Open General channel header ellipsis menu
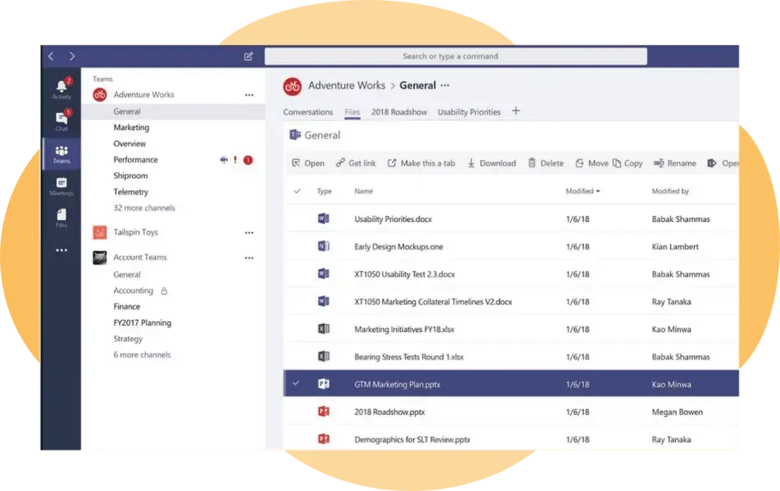780x491 pixels. 445,86
